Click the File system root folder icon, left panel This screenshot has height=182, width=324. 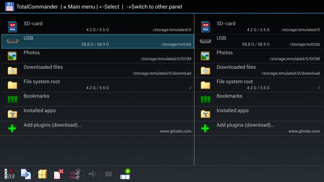(x=12, y=85)
